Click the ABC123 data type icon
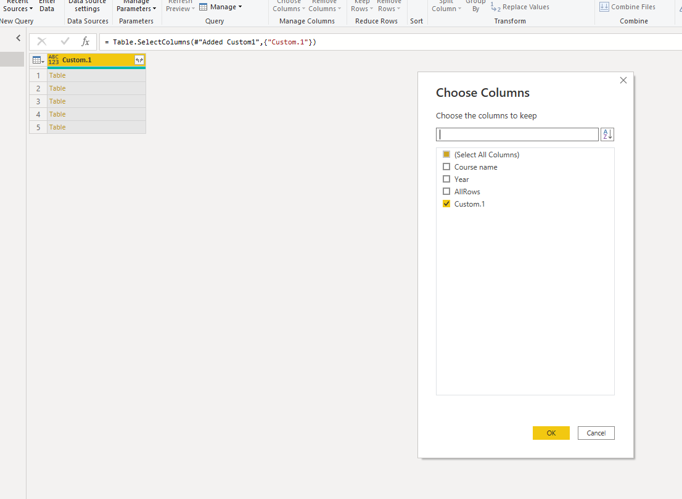This screenshot has height=499, width=682. click(x=54, y=60)
